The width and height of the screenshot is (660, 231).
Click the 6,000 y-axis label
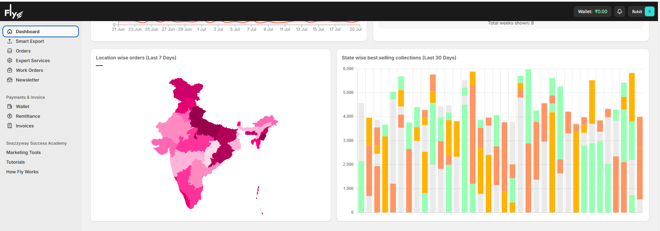(x=348, y=69)
